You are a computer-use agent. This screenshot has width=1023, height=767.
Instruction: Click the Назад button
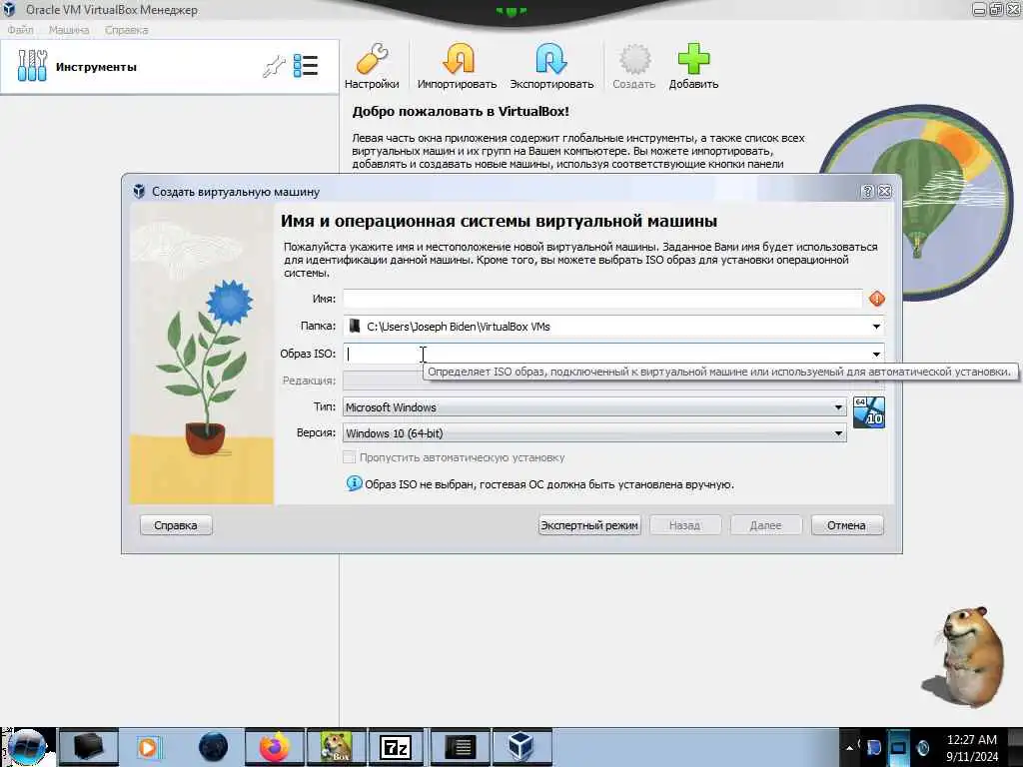[684, 525]
